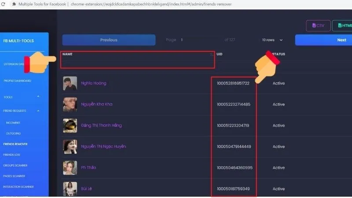Open Nghĩa Hoàng's profile link
Image resolution: width=352 pixels, height=198 pixels.
[x=94, y=83]
